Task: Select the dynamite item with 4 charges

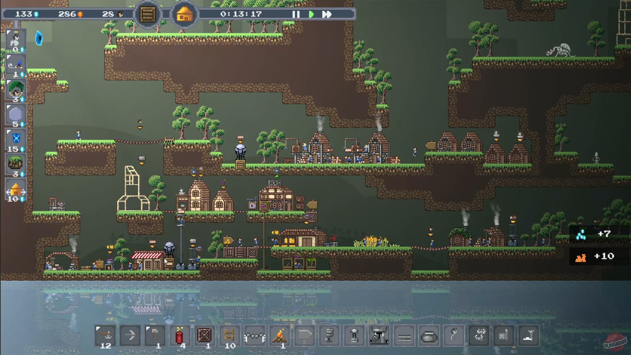Action: point(180,335)
